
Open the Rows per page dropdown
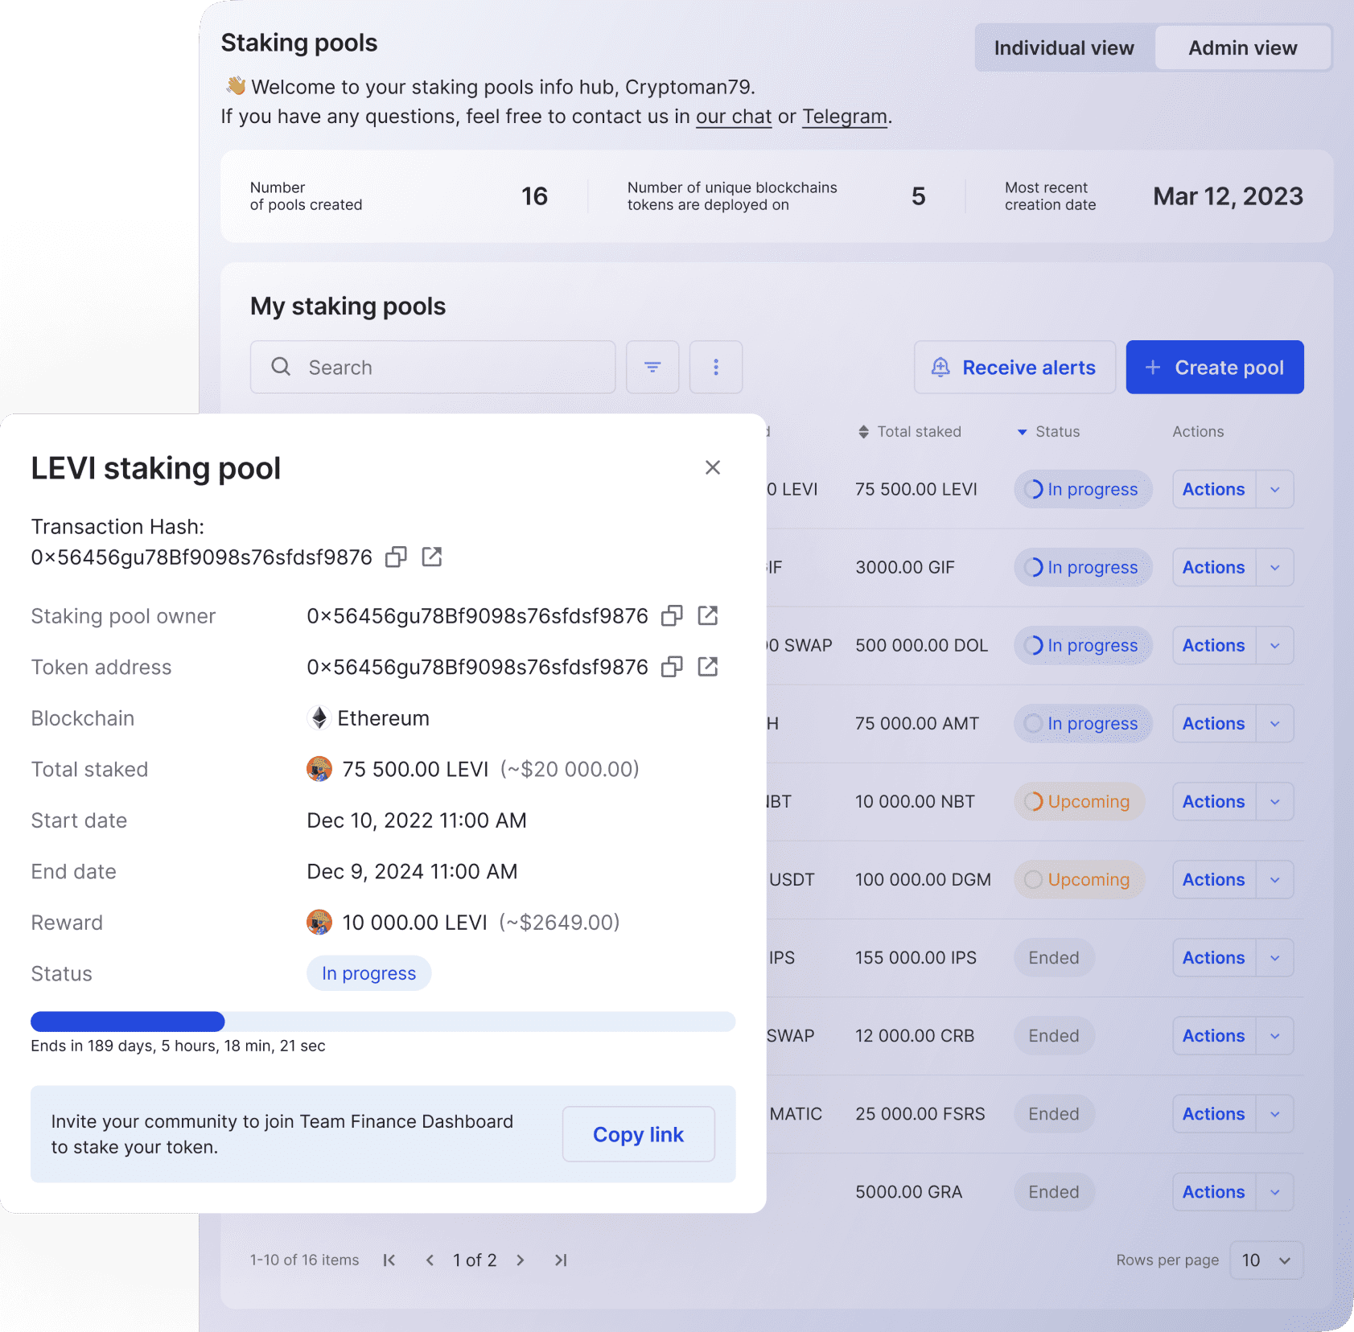(x=1266, y=1260)
